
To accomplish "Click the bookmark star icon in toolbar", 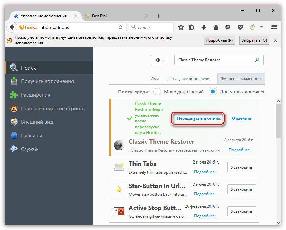I will coord(181,27).
